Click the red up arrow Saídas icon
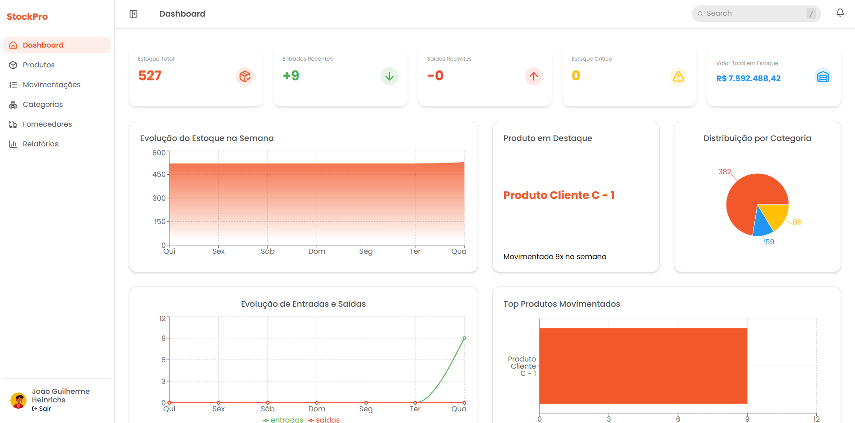Image resolution: width=855 pixels, height=423 pixels. tap(533, 76)
